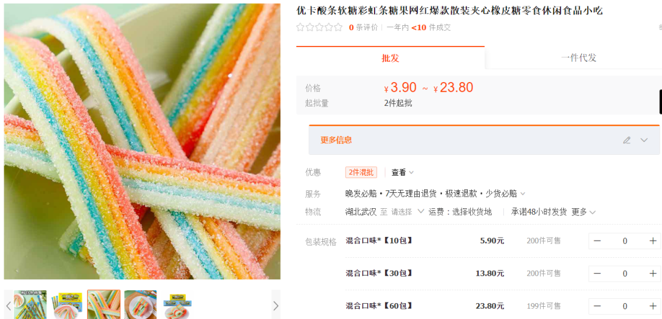Show next thumbnails with right arrow

(x=276, y=306)
